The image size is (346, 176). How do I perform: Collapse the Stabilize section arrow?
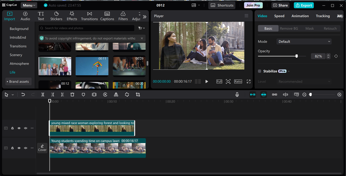tap(289, 71)
